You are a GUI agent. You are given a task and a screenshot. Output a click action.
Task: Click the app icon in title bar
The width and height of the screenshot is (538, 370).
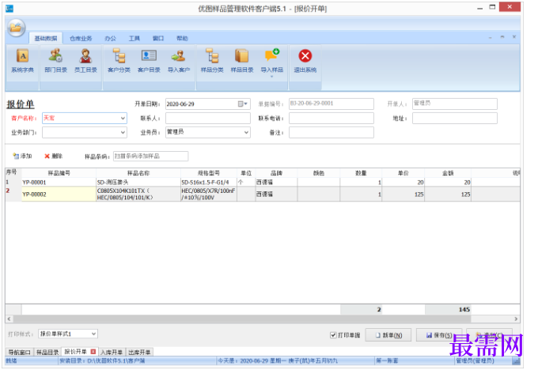(x=9, y=8)
